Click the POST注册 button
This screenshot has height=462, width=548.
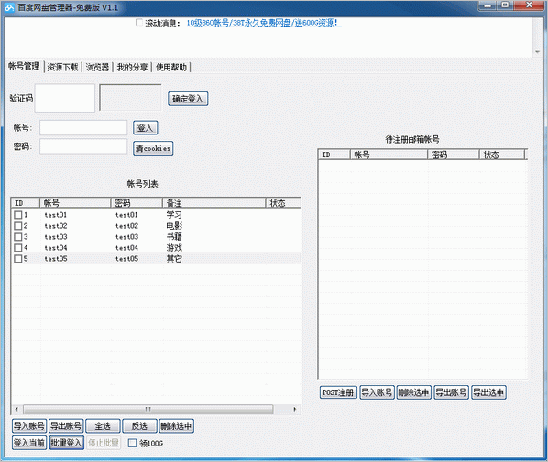(338, 392)
